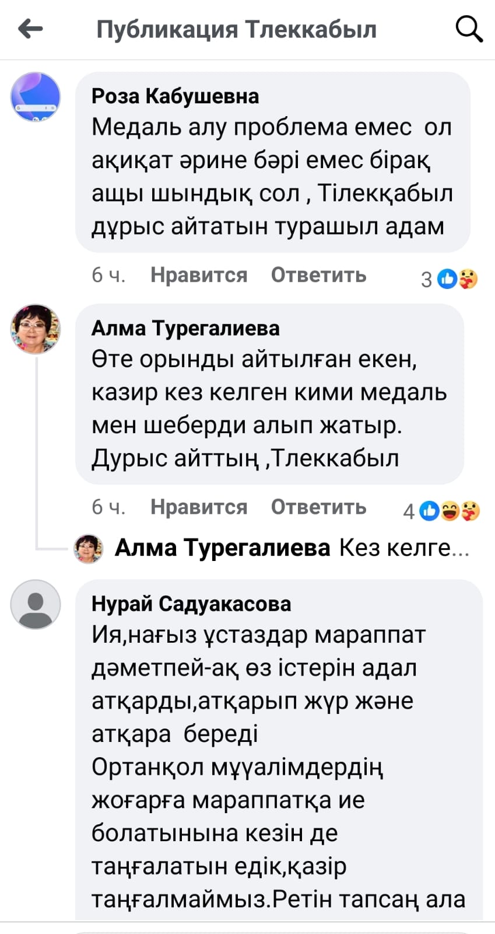The width and height of the screenshot is (495, 934).
Task: View care reaction on Роза's comment
Action: coord(468,279)
